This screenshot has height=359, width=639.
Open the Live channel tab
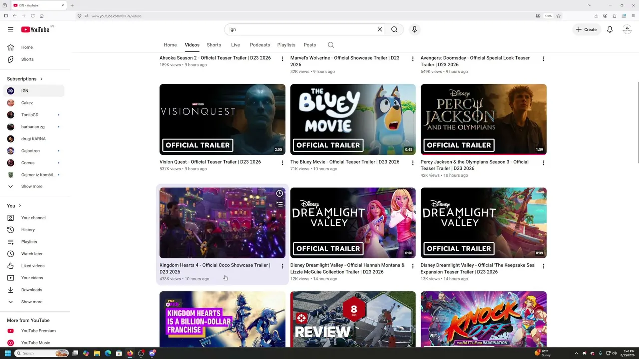point(235,45)
